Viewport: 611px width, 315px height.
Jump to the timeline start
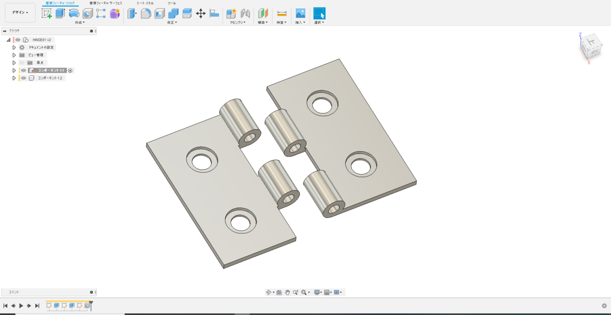coord(5,306)
